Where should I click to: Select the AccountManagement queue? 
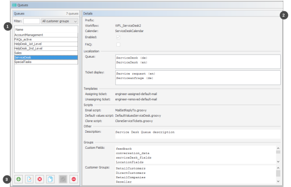[x=46, y=35]
